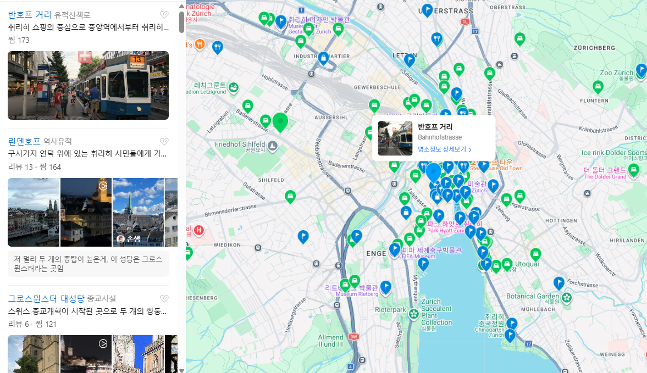The width and height of the screenshot is (647, 373).
Task: Click the tram station icon above Hottingen label
Action: pos(587,193)
